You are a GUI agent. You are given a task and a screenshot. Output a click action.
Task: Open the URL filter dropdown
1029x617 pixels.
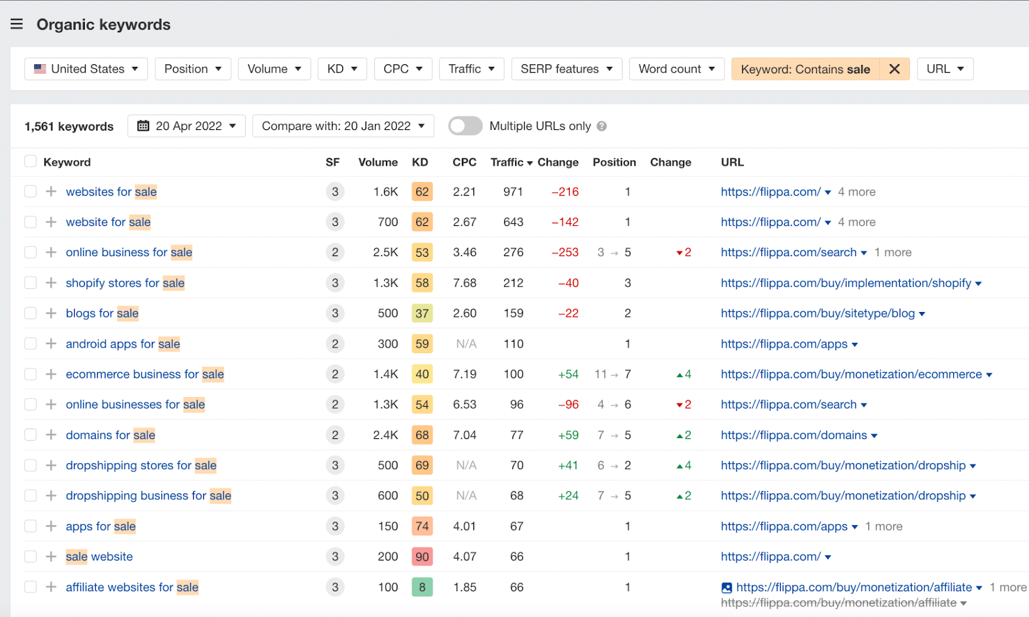[x=945, y=69]
